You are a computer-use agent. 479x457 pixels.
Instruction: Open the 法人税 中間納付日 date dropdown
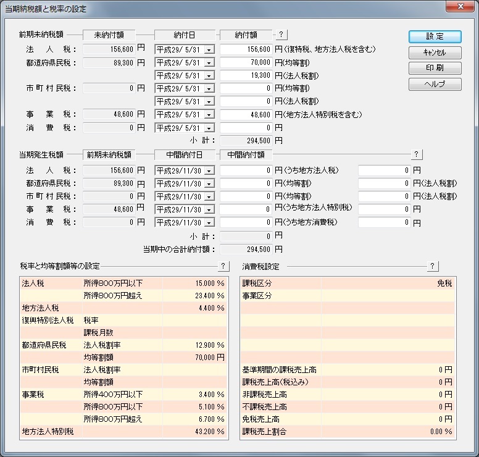208,170
